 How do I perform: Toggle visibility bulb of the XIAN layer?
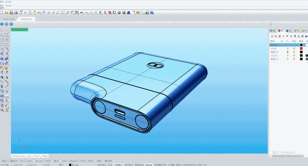(x=287, y=48)
